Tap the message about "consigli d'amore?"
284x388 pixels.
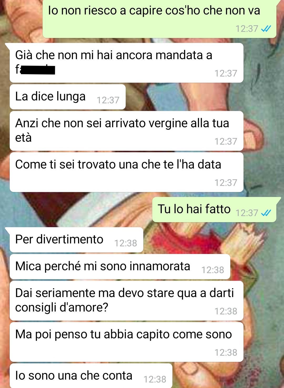126,301
